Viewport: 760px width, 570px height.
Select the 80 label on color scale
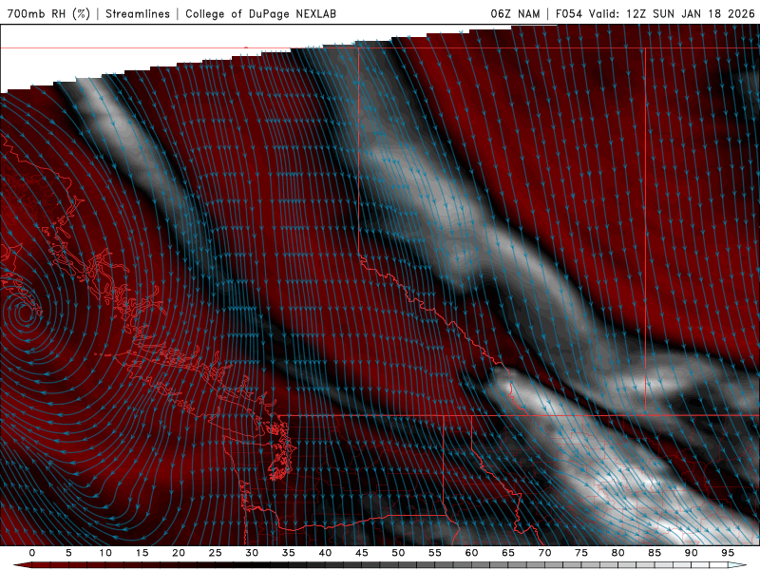click(618, 553)
